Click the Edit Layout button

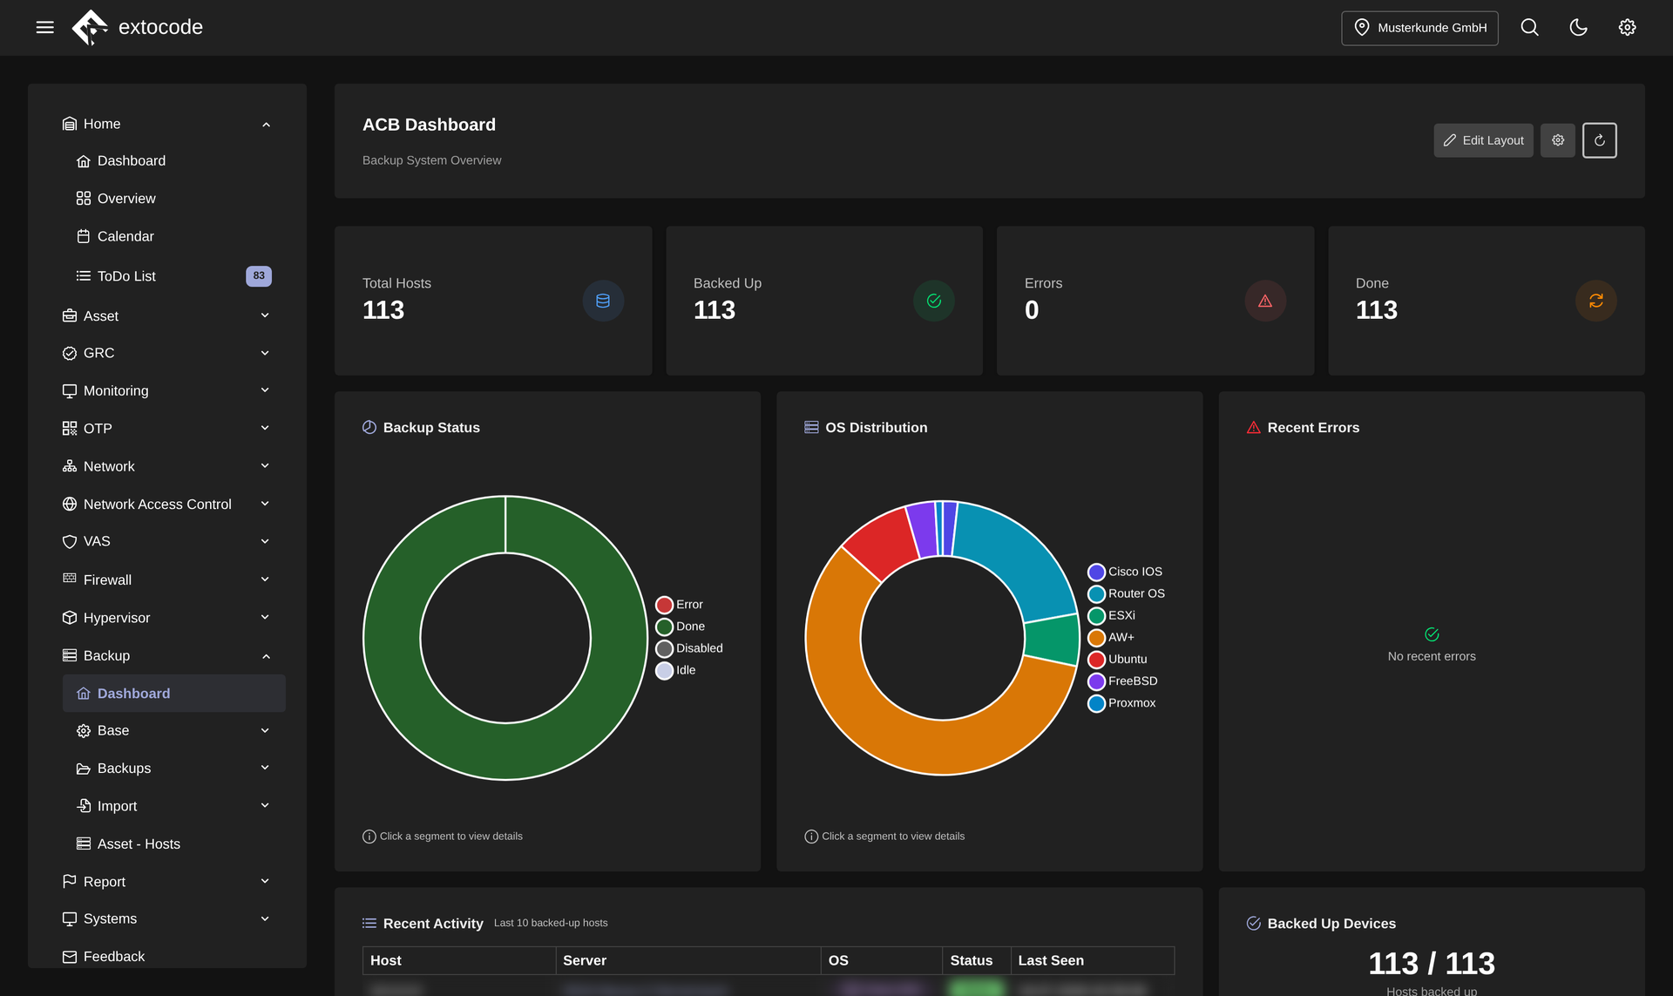click(1483, 140)
